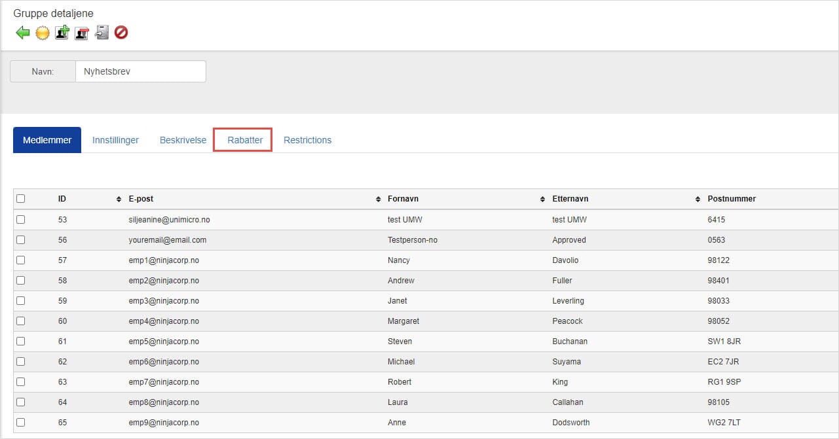Tick the checkbox for Anne Dodsworth

click(x=21, y=423)
